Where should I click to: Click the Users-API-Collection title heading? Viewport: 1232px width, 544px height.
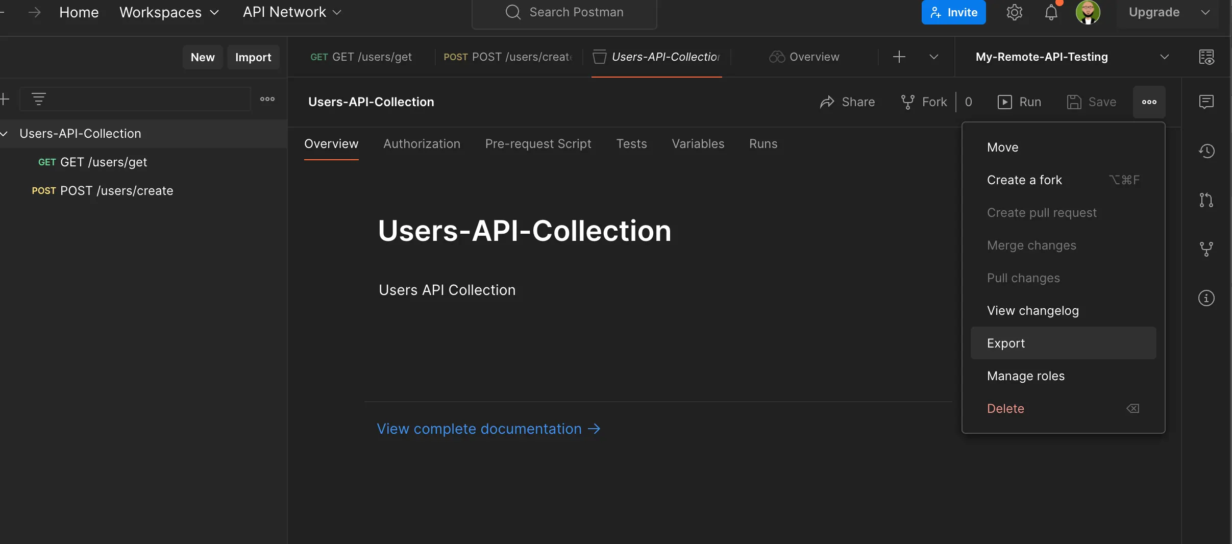click(524, 231)
